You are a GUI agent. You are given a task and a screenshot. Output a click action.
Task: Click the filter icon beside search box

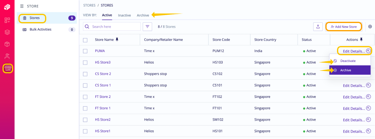coord(148,27)
